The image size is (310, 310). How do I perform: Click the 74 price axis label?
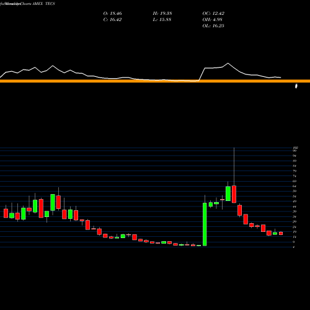pyautogui.click(x=294, y=176)
